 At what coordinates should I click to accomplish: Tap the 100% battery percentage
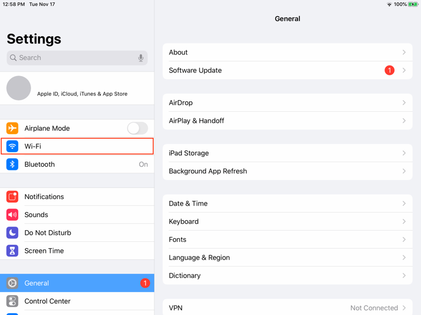tap(400, 4)
